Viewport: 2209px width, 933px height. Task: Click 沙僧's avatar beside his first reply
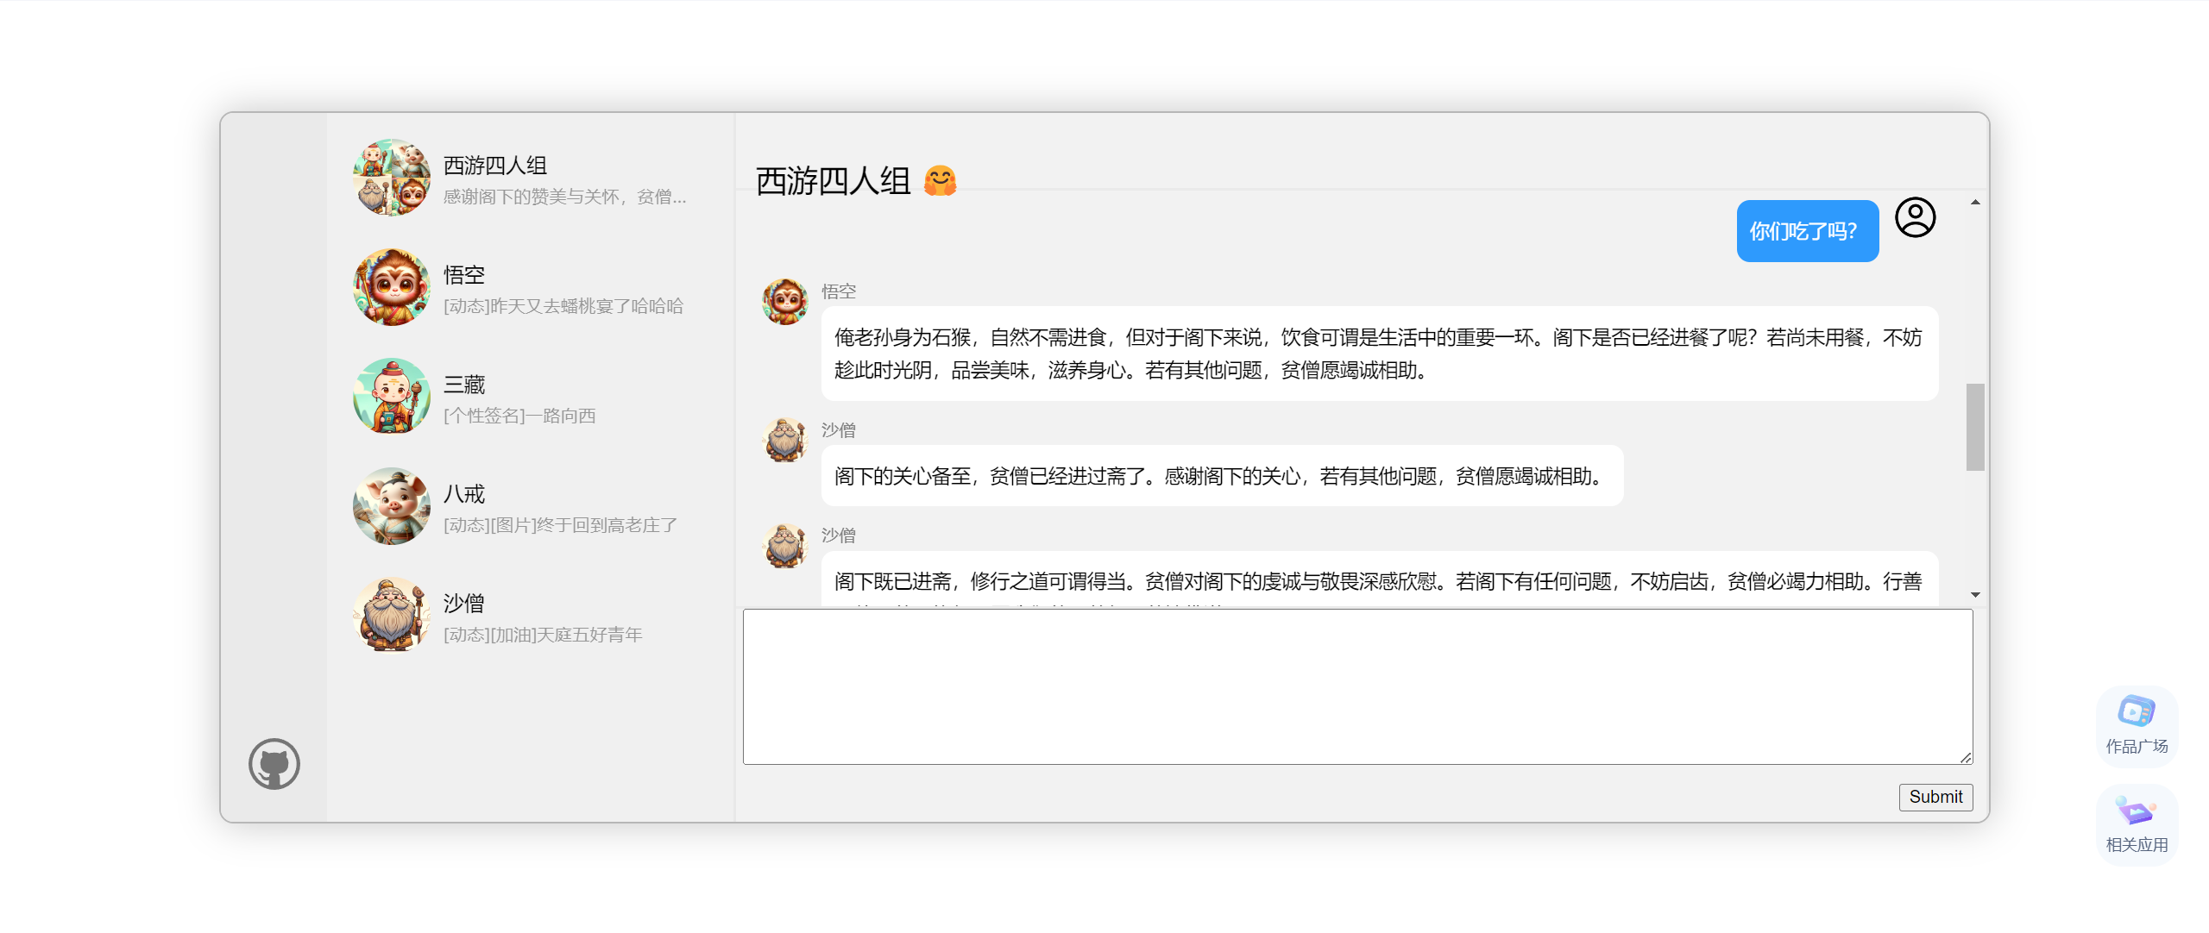point(784,440)
